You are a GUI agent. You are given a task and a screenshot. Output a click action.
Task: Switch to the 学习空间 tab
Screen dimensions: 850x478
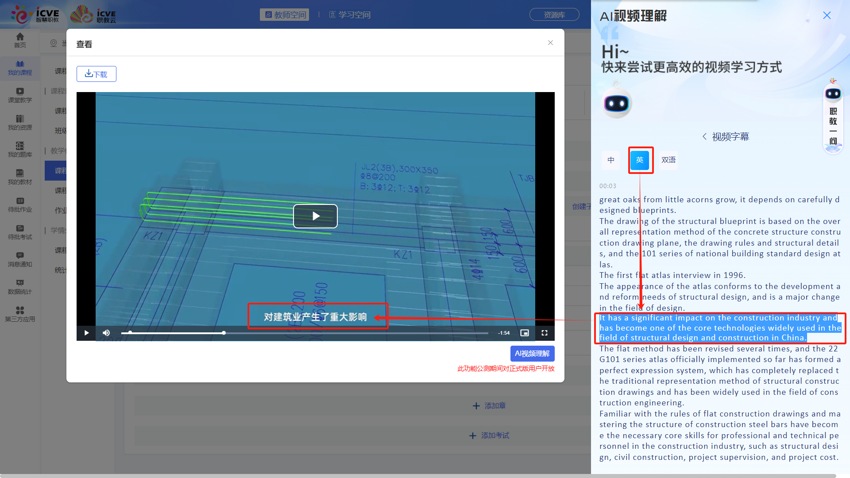(x=350, y=15)
